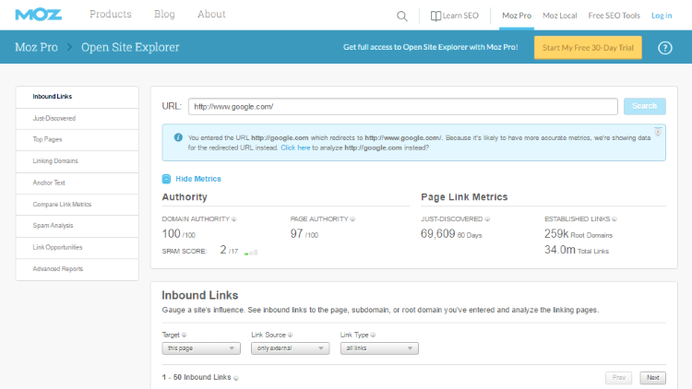692x389 pixels.
Task: Click the 259k Root Domains value
Action: (x=579, y=234)
